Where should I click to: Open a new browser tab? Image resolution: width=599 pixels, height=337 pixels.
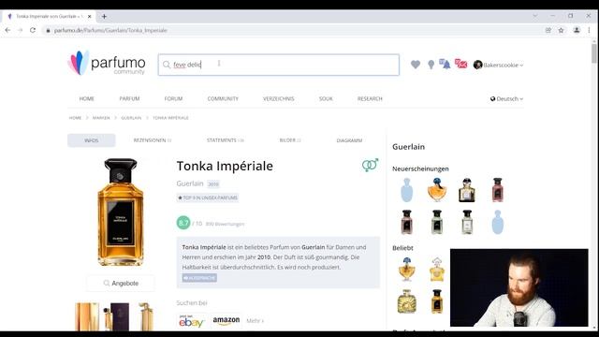tap(104, 17)
